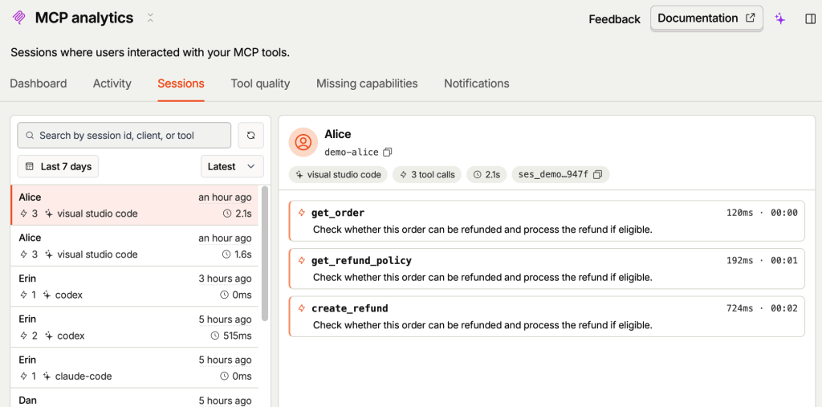Click the 2.1s duration chip

point(486,175)
